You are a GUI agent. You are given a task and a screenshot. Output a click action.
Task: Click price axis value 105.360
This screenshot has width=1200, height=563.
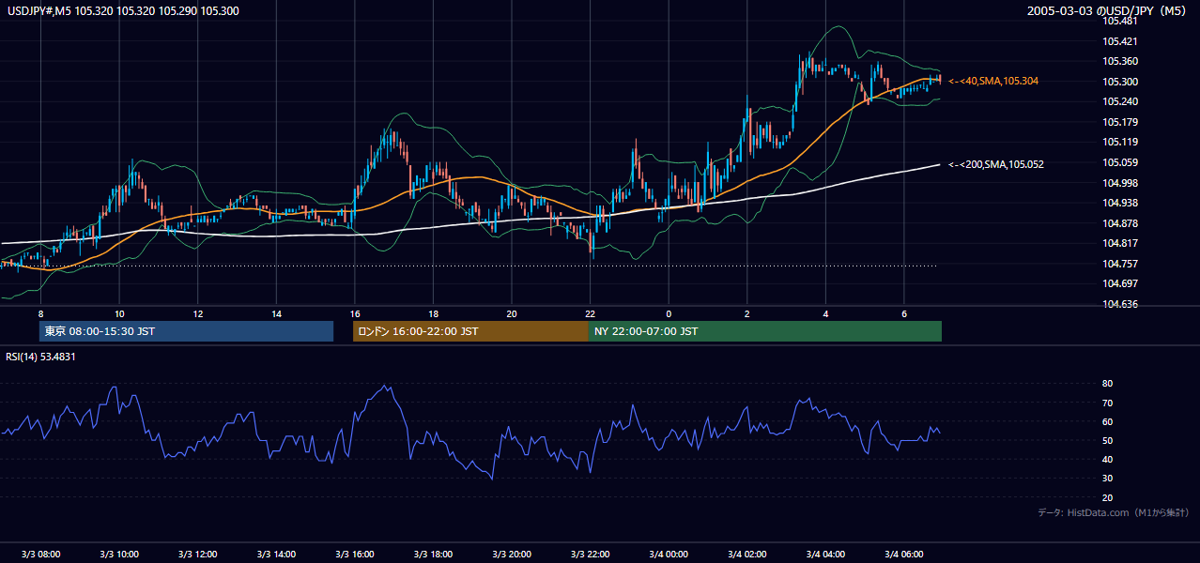click(x=1120, y=61)
